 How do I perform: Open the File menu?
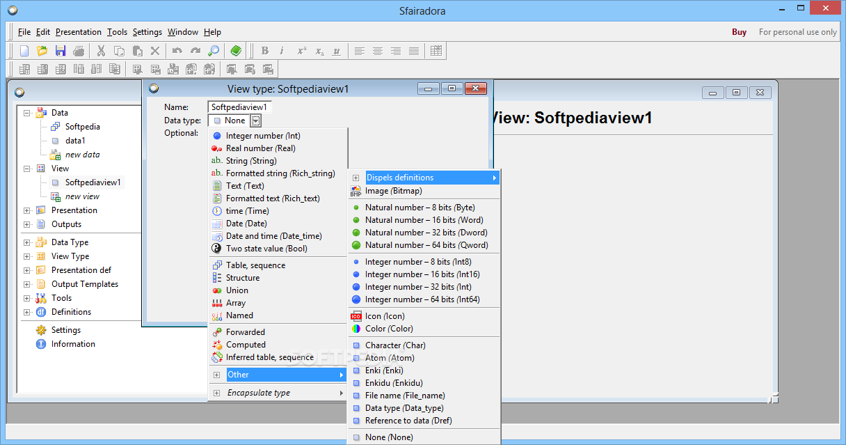(x=24, y=32)
